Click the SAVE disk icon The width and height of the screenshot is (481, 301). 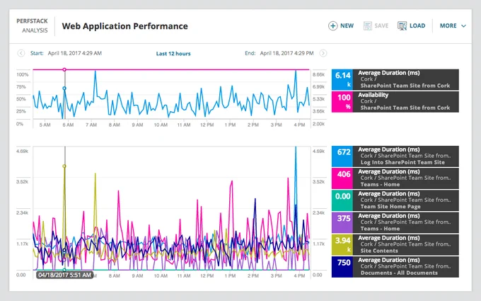368,25
